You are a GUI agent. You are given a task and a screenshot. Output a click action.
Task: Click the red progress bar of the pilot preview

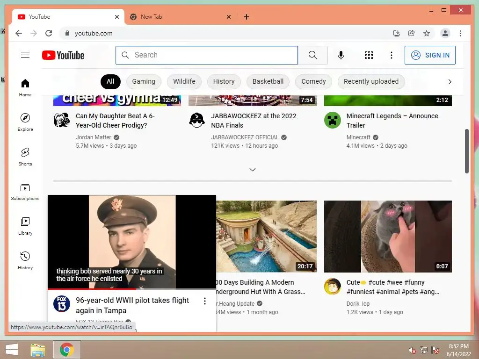(92, 288)
